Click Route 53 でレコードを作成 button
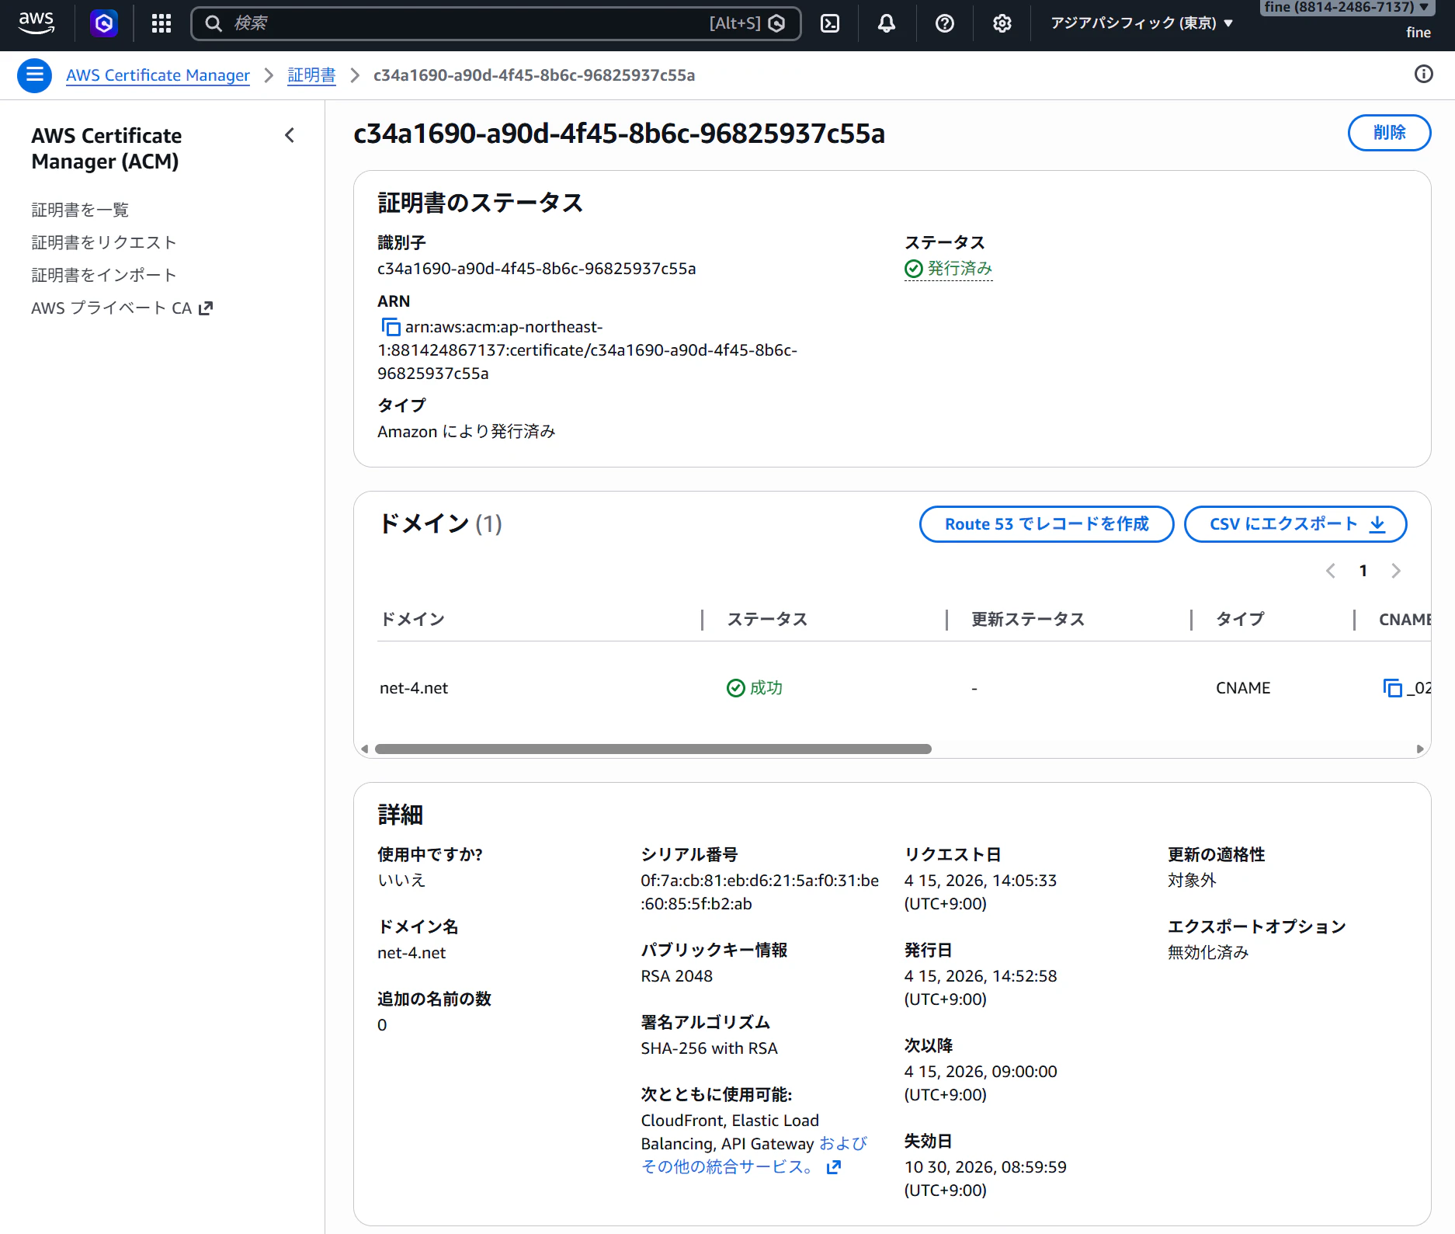Viewport: 1455px width, 1234px height. coord(1047,524)
